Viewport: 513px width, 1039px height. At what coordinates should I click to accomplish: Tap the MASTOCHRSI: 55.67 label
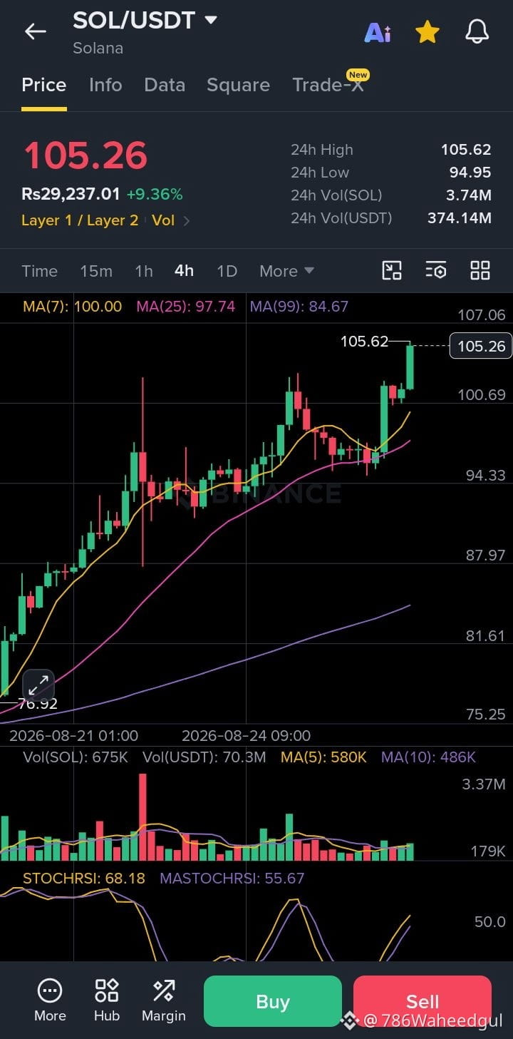tap(232, 879)
